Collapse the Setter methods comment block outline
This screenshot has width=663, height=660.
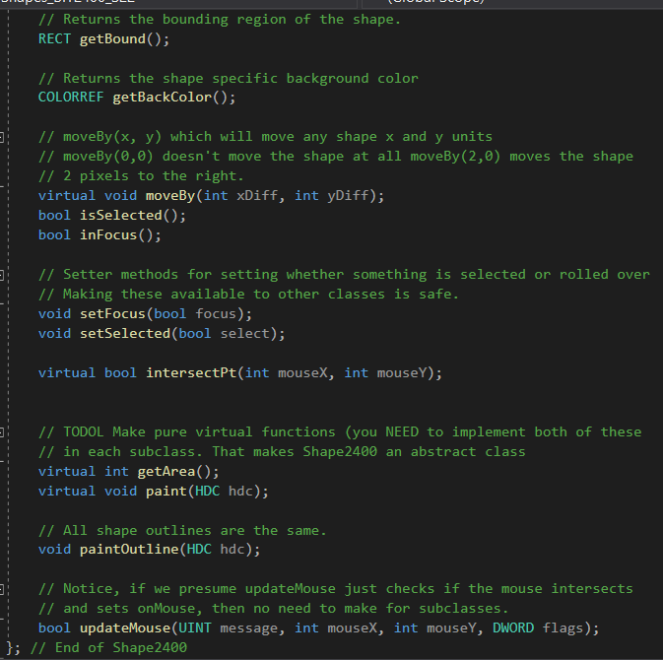(x=1, y=275)
